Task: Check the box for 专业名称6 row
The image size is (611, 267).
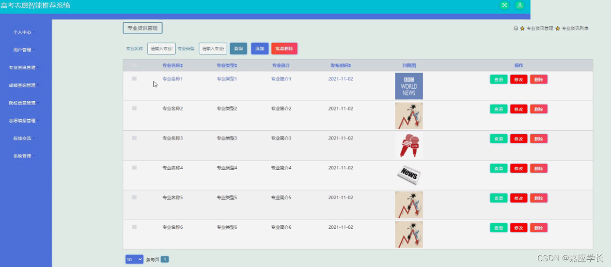Action: point(134,227)
